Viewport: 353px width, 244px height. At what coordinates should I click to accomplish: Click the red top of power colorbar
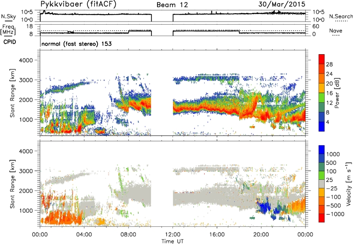(x=322, y=59)
